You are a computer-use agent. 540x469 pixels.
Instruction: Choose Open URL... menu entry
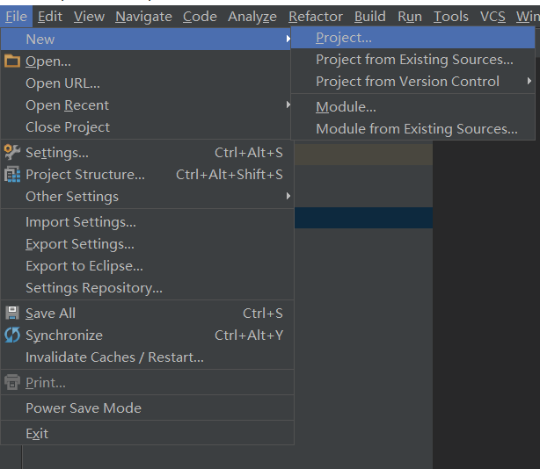point(148,83)
